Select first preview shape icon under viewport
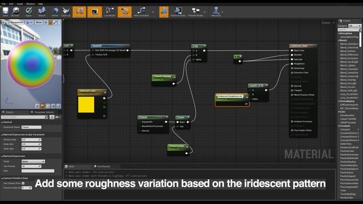The width and height of the screenshot is (363, 204). click(x=37, y=106)
